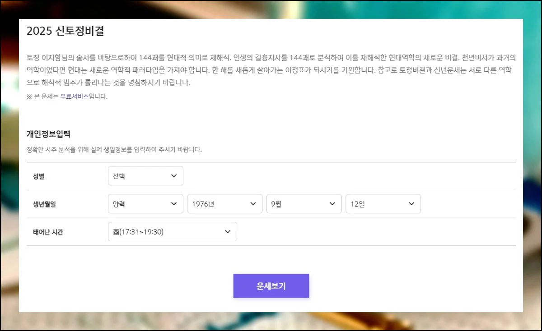The image size is (542, 331).
Task: Follow the 무료서비스 link
Action: pos(75,96)
